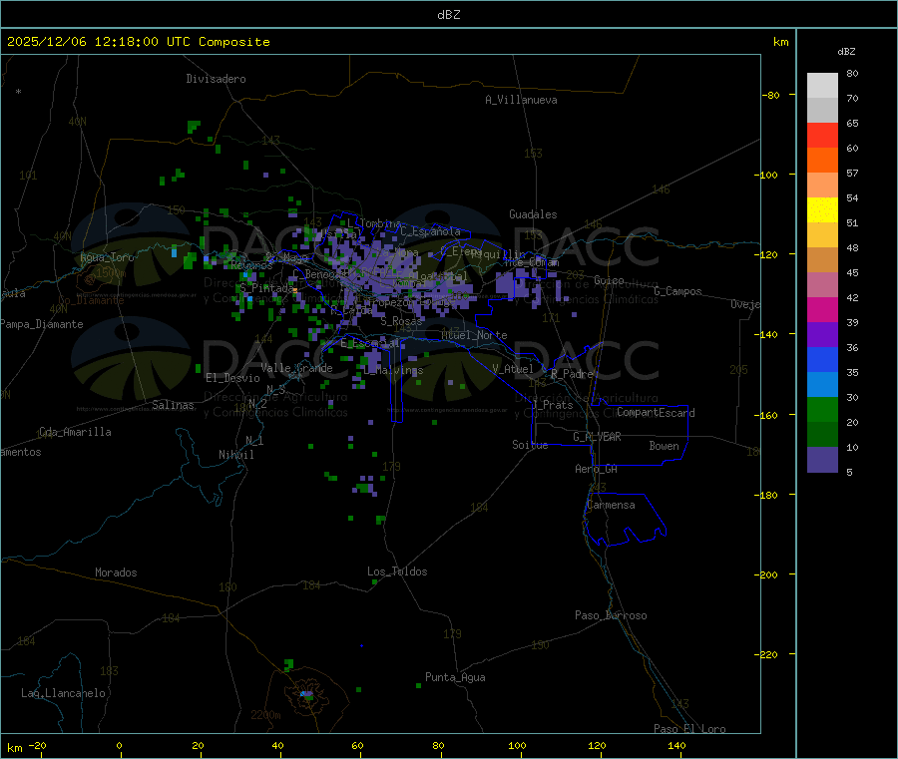
Task: Click the 2200m elevation label near the volcano
Action: point(265,715)
